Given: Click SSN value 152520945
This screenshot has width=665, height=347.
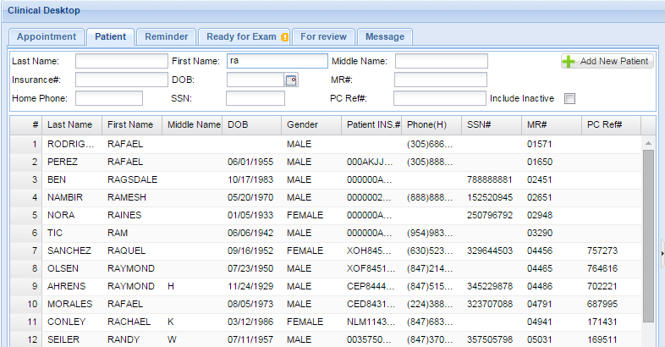Looking at the screenshot, I should (489, 198).
